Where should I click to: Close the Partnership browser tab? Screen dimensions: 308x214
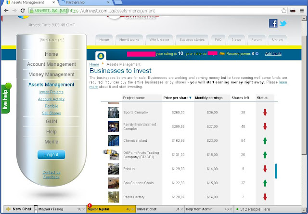(108, 2)
